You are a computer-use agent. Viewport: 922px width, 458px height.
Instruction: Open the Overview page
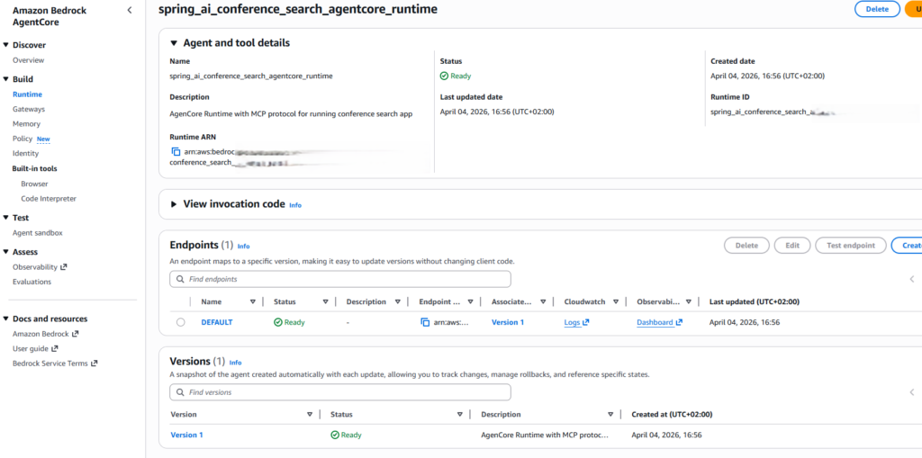[28, 60]
